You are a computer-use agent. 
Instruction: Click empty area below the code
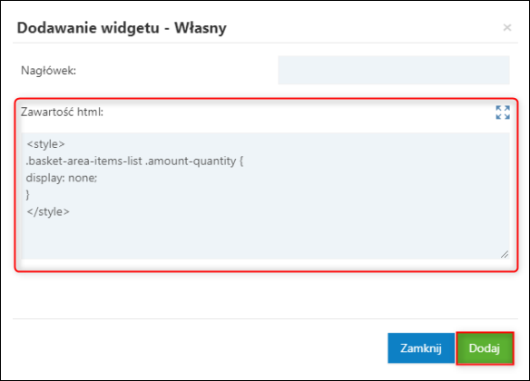coord(265,239)
